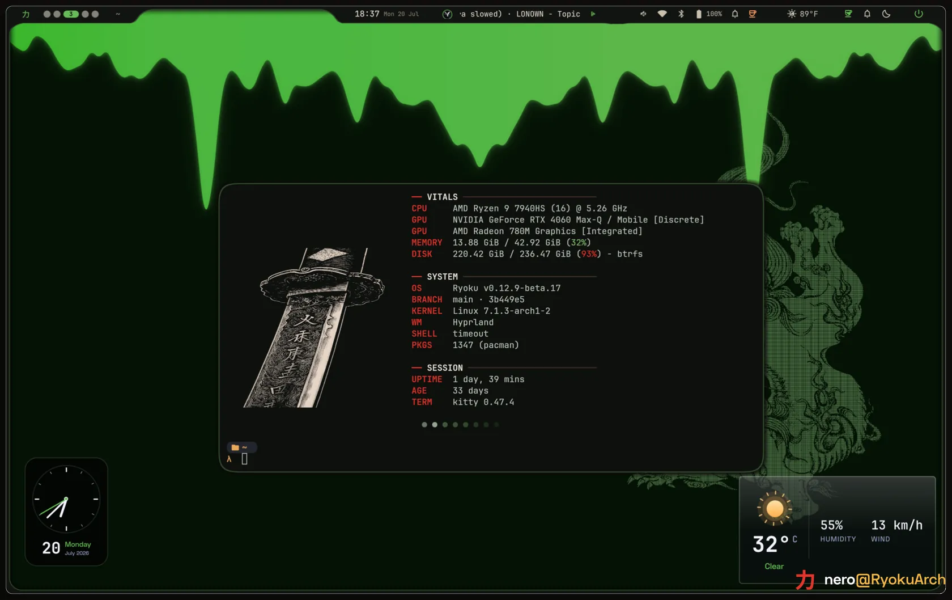
Task: Click the SYSTEM section heading
Action: click(x=443, y=277)
